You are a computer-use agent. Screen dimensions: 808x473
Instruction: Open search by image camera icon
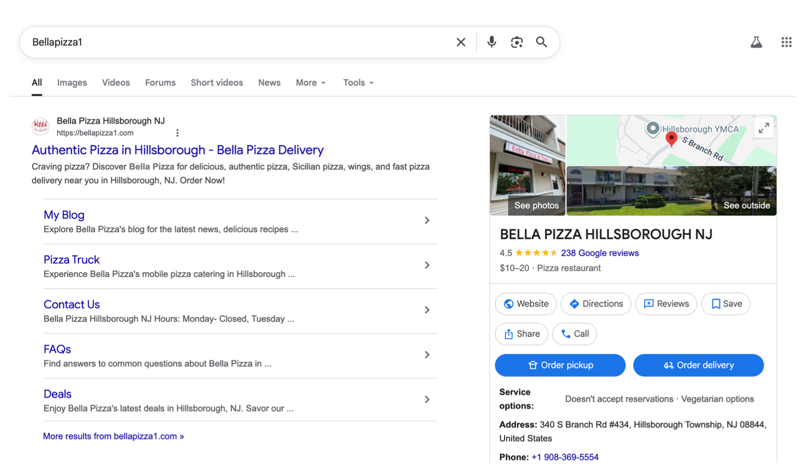pyautogui.click(x=516, y=42)
